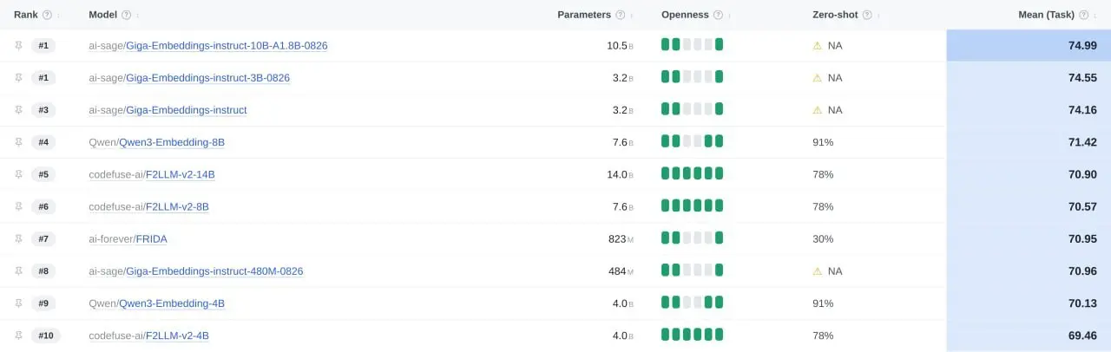The height and width of the screenshot is (352, 1111).
Task: Pin the Qwen3-Embedding-4B row
Action: [18, 303]
